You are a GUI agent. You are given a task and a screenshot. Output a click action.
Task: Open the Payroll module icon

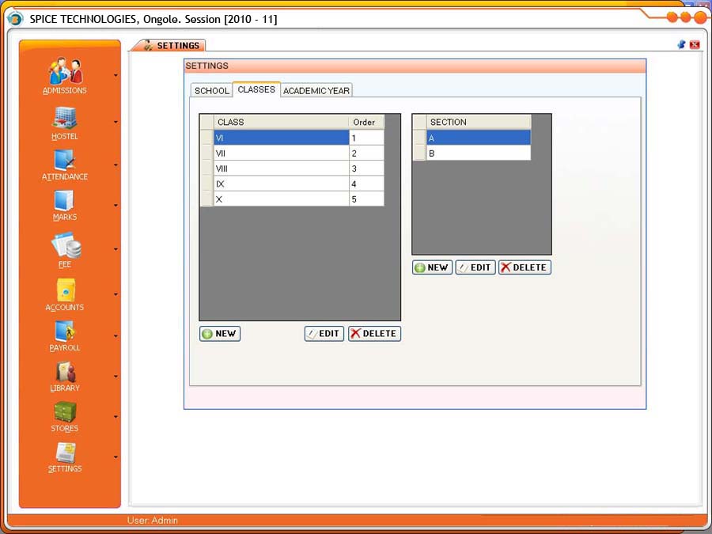click(x=65, y=331)
